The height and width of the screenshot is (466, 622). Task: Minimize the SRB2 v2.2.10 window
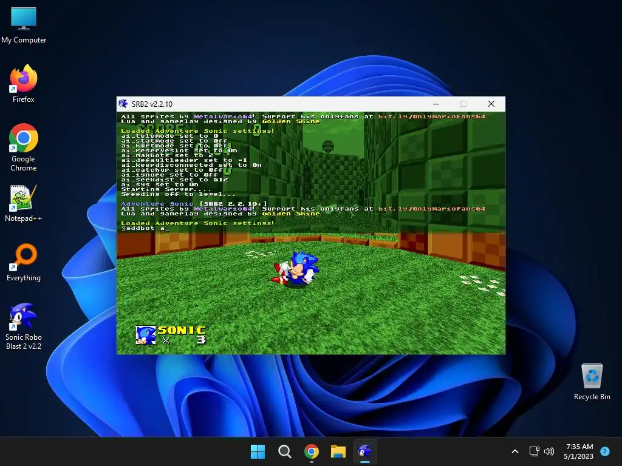pyautogui.click(x=436, y=104)
